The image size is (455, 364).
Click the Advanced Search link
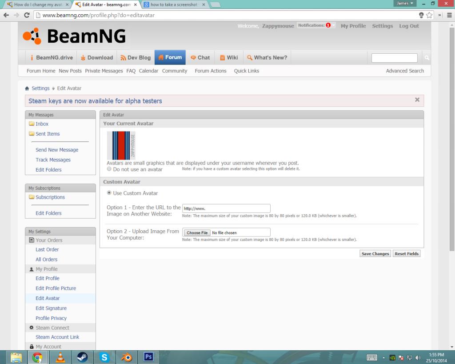(x=405, y=71)
